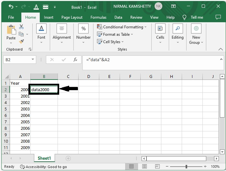Open Format as Table menu
Image resolution: width=226 pixels, height=171 pixels.
click(x=115, y=34)
